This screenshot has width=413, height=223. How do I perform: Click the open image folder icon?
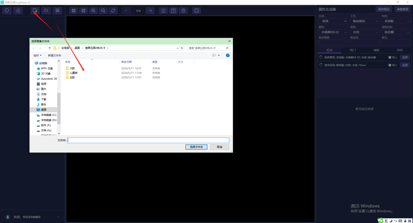click(35, 10)
